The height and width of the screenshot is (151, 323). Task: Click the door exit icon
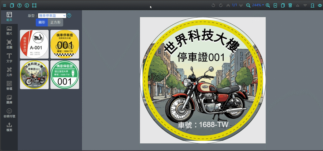(313, 5)
